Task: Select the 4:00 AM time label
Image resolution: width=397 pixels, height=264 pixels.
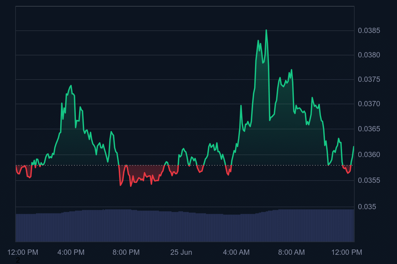Action: click(236, 252)
